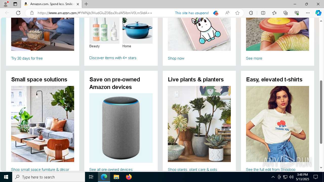
Task: Toggle Split screen icon in toolbar
Action: pos(263,13)
